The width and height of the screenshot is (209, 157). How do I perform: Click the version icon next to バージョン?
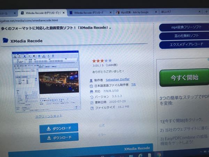(92, 97)
